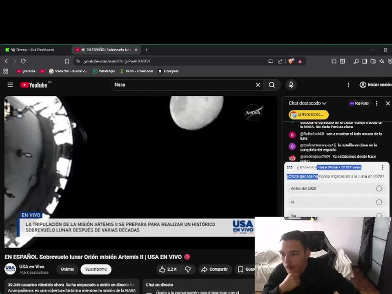Screen dimensions: 392x294
Task: Go forward in browser history
Action: click(x=15, y=61)
